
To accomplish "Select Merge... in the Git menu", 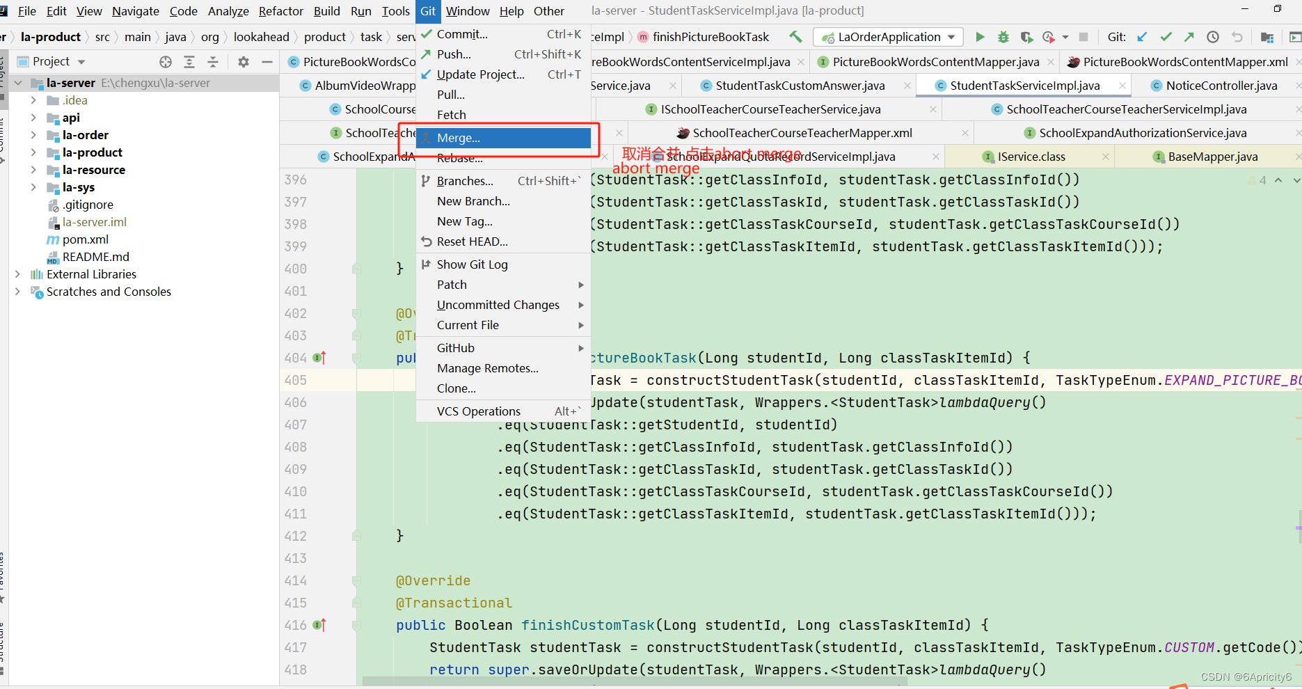I will (x=503, y=138).
